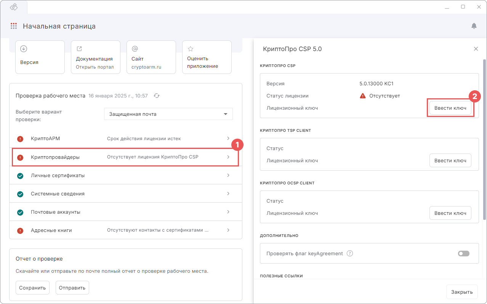Image resolution: width=487 pixels, height=304 pixels.
Task: Refresh the workplace check
Action: [x=157, y=96]
